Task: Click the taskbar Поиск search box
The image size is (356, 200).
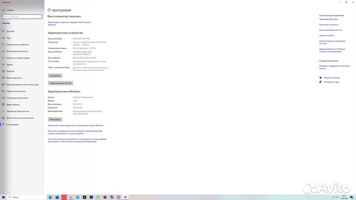Action: [x=27, y=197]
